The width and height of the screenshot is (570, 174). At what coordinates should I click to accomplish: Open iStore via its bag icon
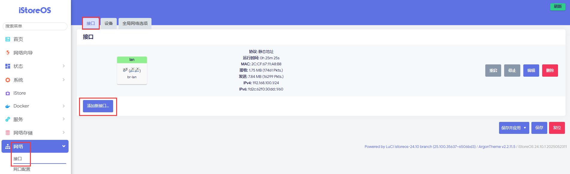pos(8,93)
